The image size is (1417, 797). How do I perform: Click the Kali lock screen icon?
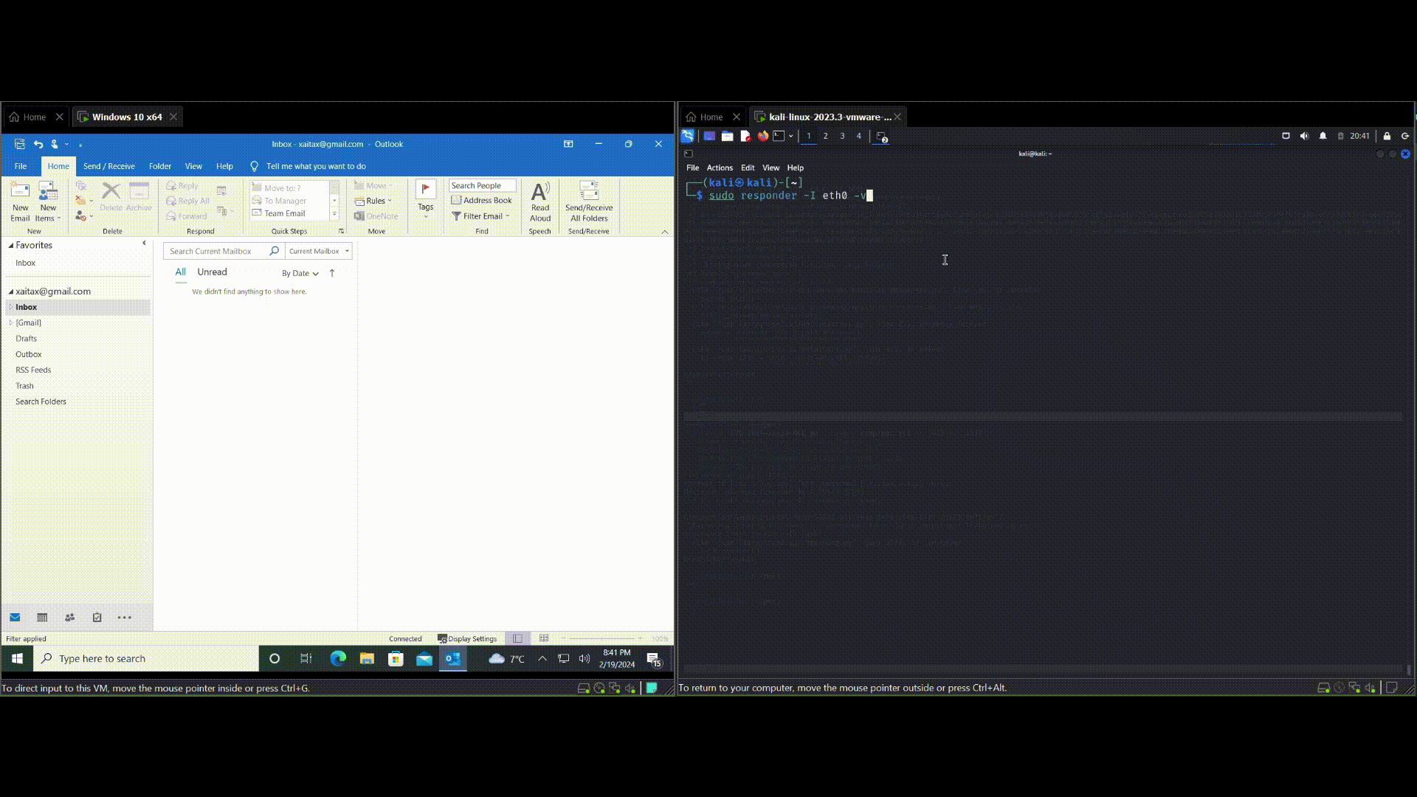(x=1387, y=136)
